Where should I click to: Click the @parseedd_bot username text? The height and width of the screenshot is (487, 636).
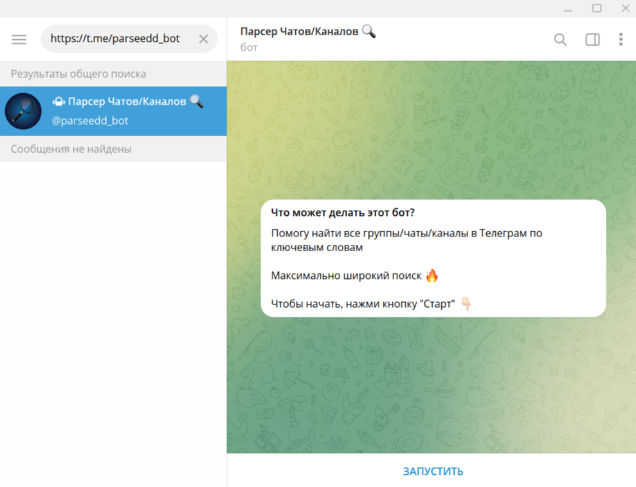point(90,121)
